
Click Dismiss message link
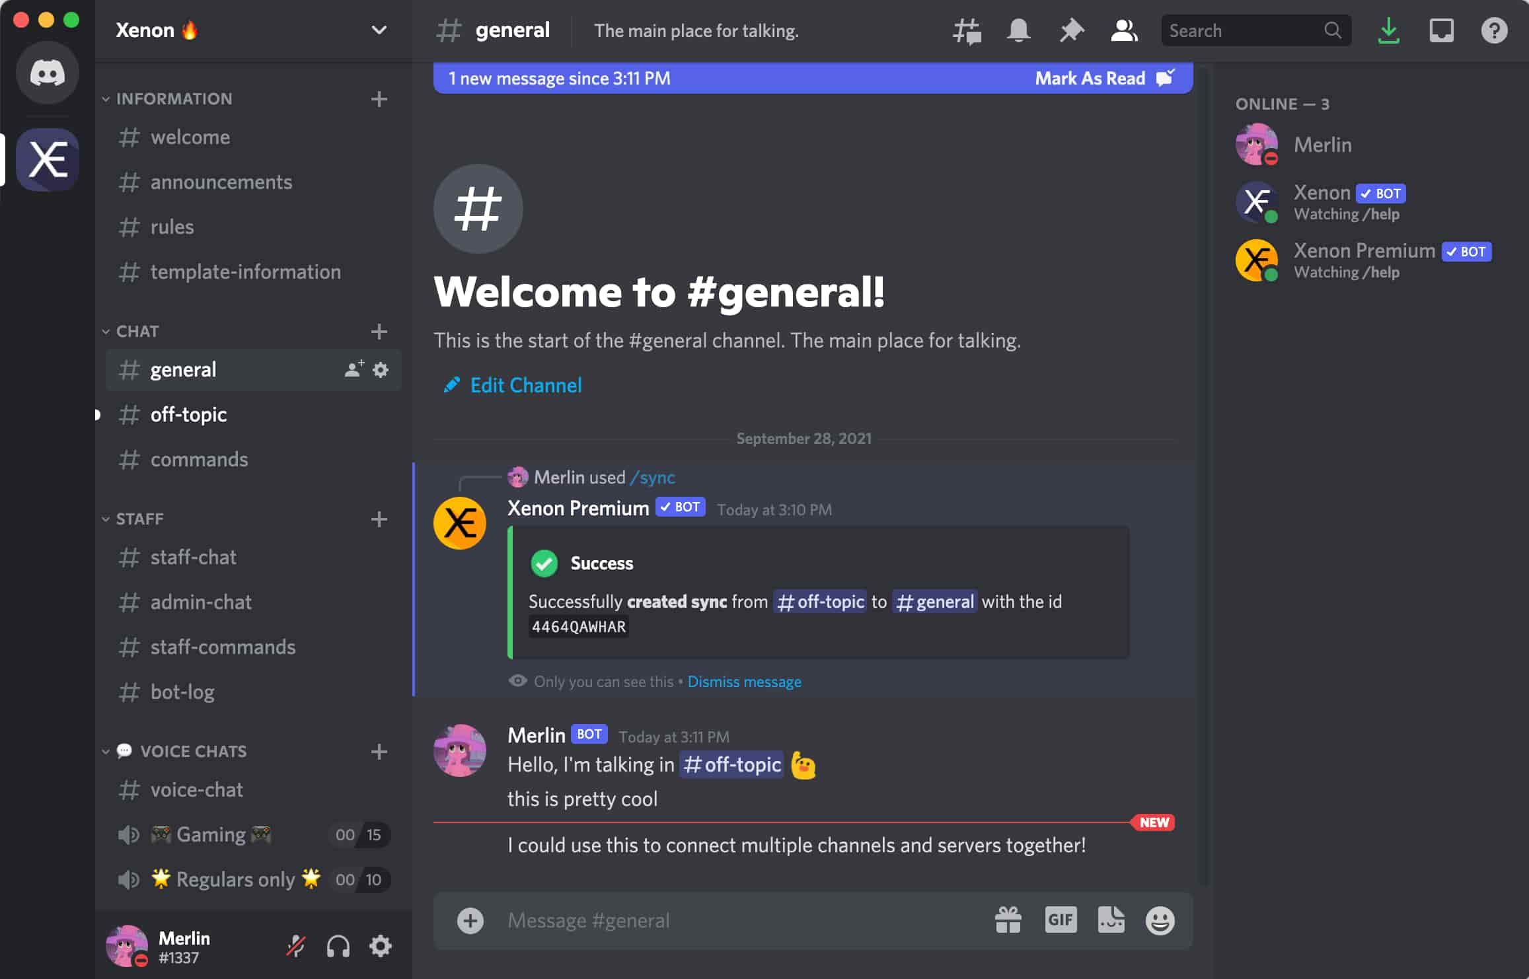tap(745, 680)
